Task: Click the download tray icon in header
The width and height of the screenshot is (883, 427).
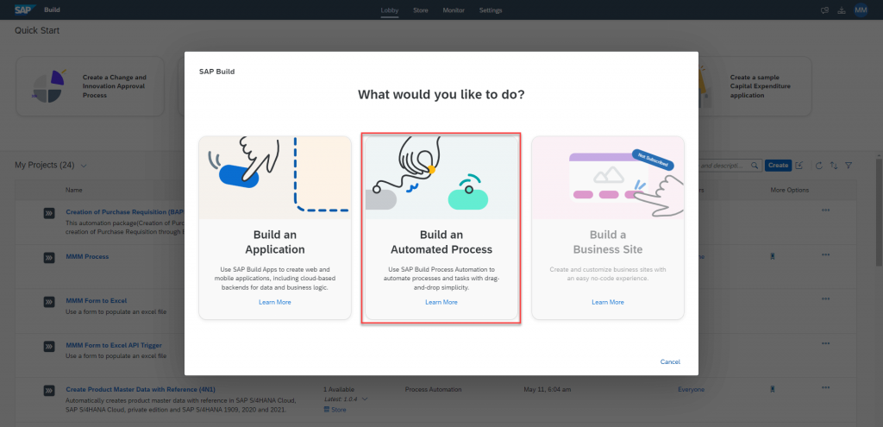Action: (842, 10)
